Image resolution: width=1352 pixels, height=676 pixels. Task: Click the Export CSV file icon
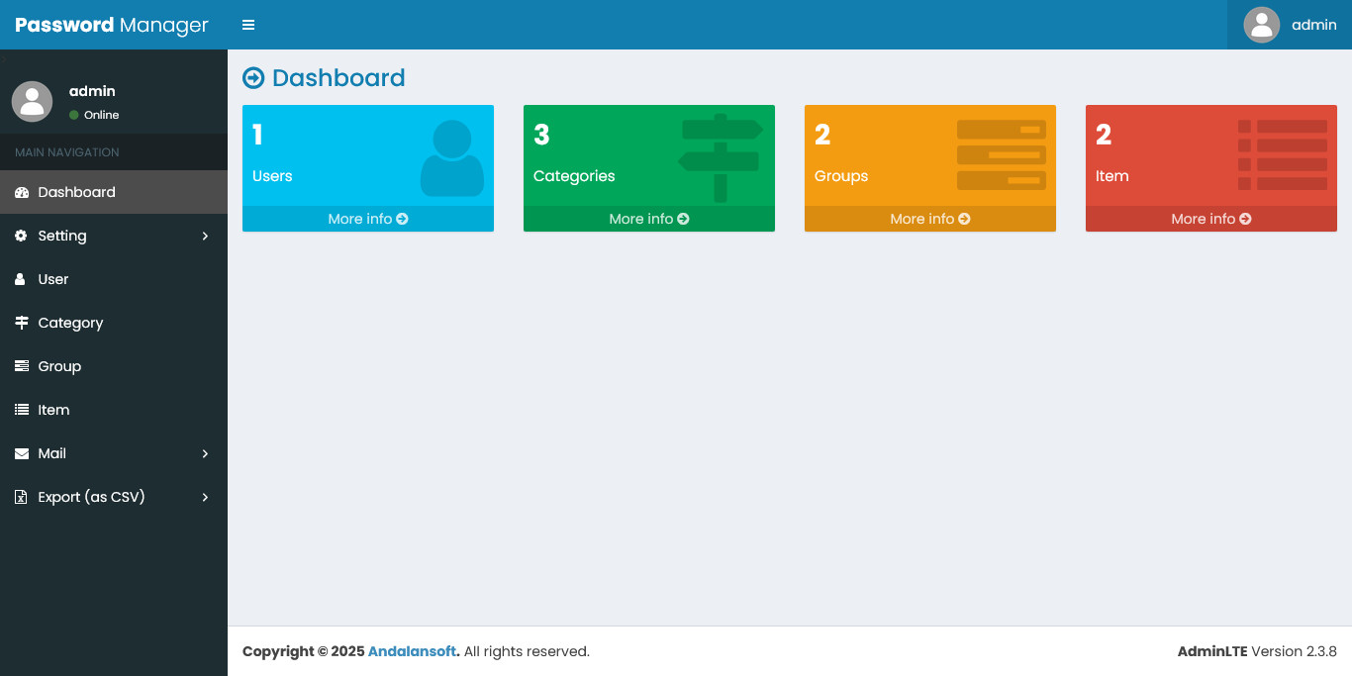21,497
